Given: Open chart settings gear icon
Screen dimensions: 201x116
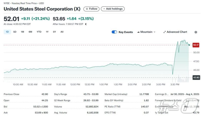Looking at the screenshot, I should pos(196,32).
